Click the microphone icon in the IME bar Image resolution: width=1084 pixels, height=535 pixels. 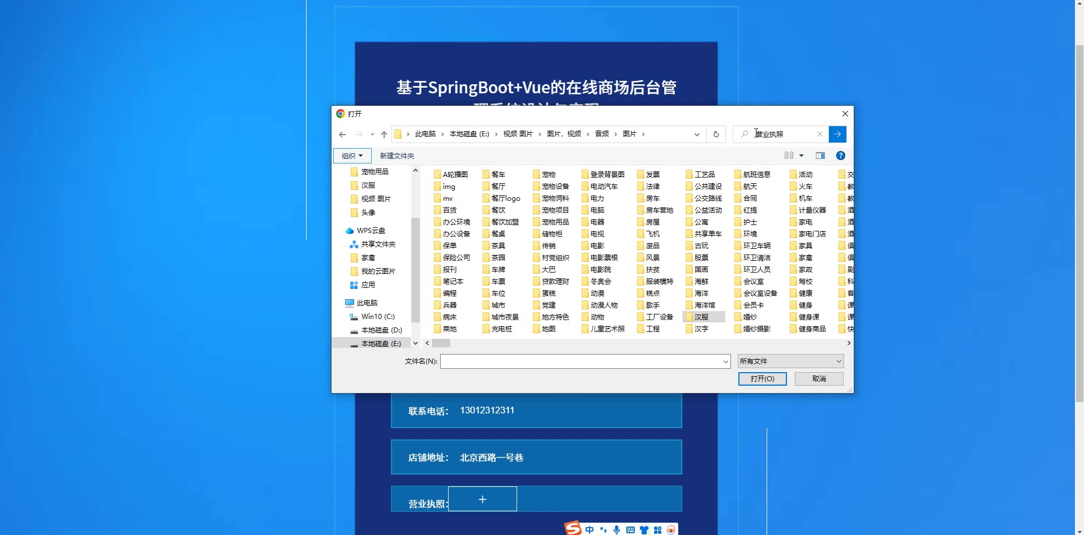click(617, 530)
